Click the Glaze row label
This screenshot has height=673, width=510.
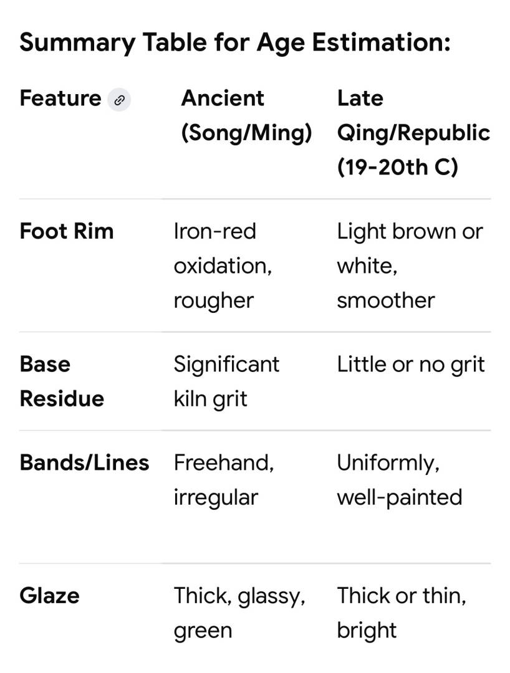coord(49,596)
